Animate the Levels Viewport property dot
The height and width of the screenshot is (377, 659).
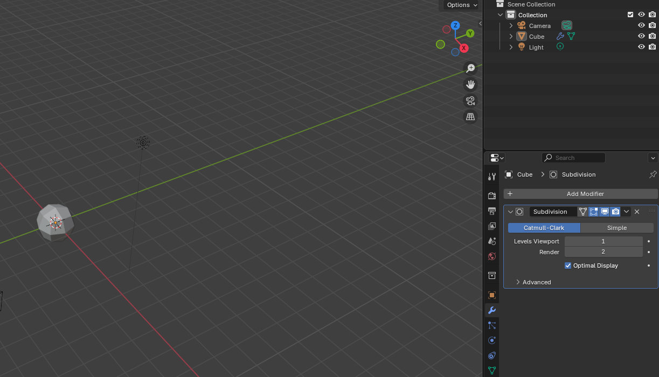point(649,241)
